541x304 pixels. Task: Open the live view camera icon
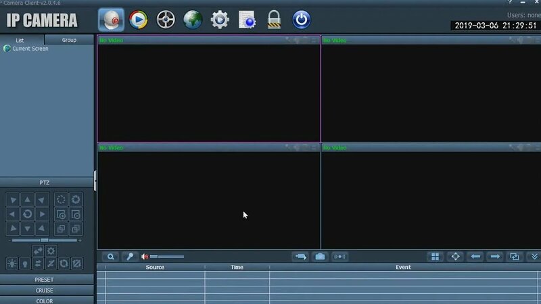(x=111, y=20)
